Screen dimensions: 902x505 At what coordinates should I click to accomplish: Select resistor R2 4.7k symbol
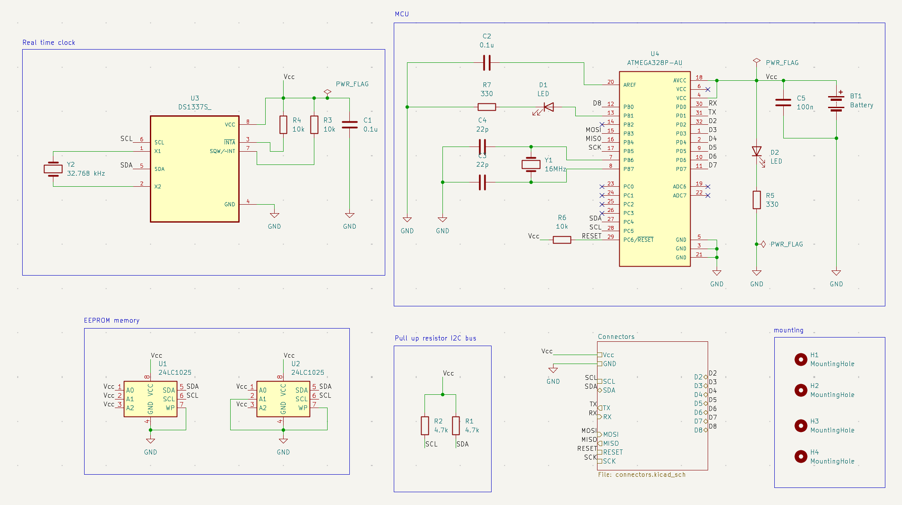click(x=425, y=426)
